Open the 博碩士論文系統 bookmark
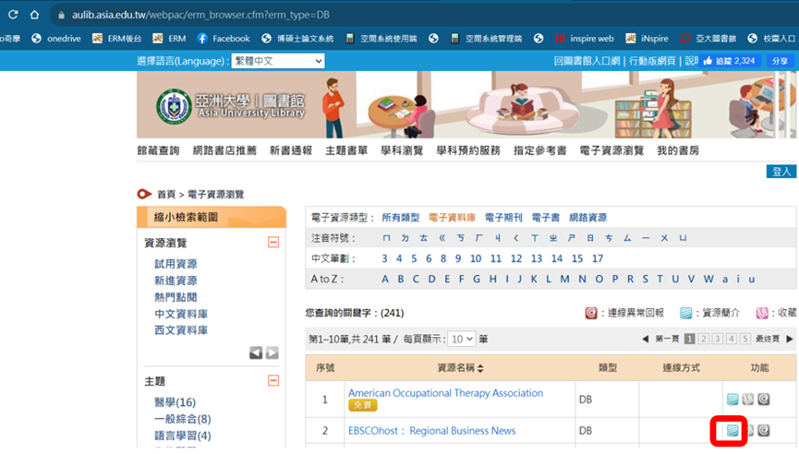799x454 pixels. 297,38
